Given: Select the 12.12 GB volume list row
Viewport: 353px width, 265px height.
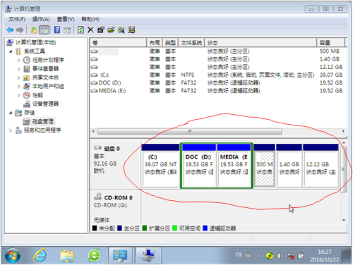Looking at the screenshot, I should coord(217,67).
